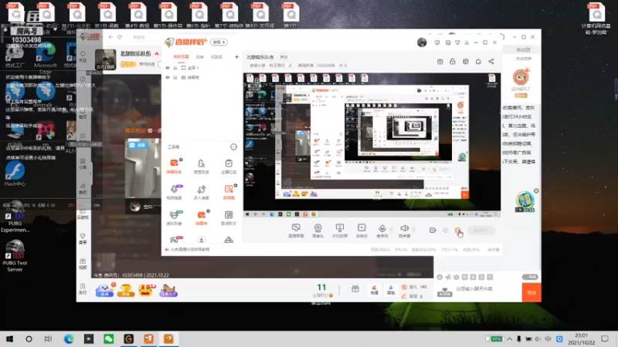Click the microphone icon under the preview
The image size is (618, 347).
coord(382,230)
